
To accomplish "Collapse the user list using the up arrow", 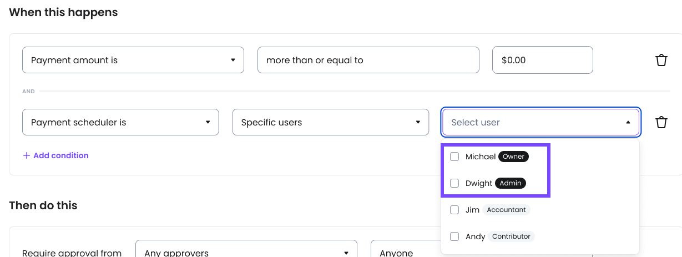I will (x=628, y=122).
